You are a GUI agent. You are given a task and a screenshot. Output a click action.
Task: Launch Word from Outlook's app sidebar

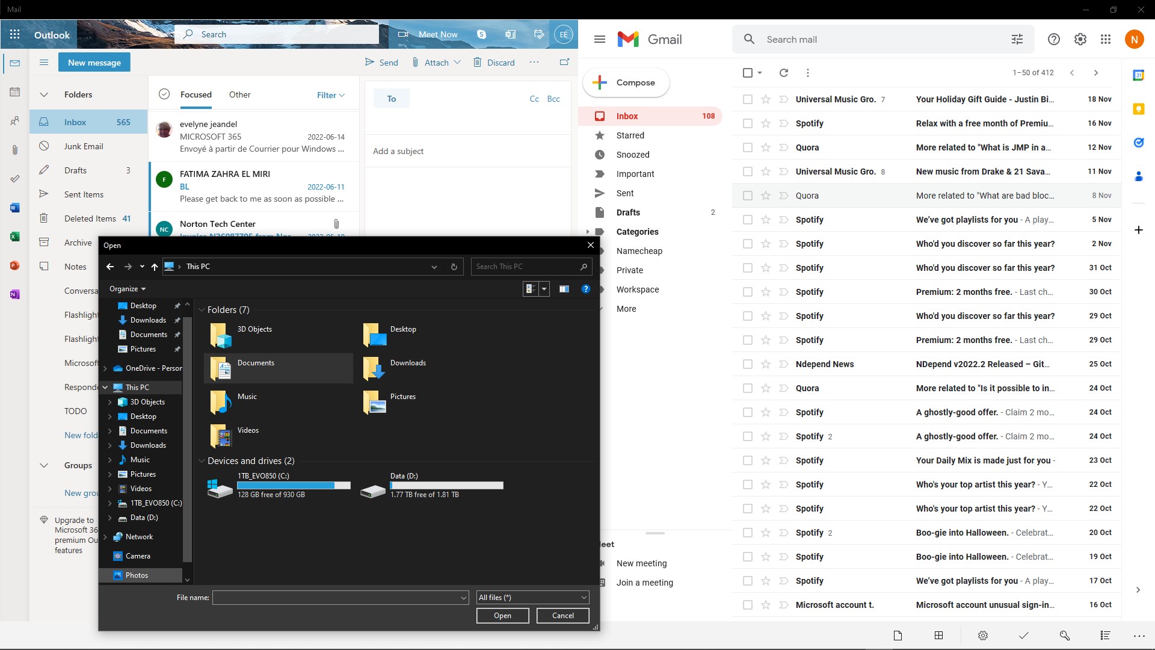(14, 207)
